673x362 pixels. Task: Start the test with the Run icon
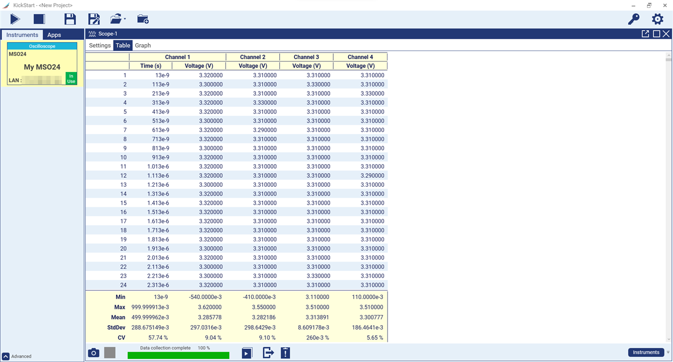pyautogui.click(x=15, y=19)
